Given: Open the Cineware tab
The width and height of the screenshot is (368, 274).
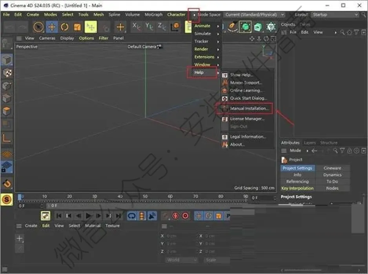Looking at the screenshot, I should [x=332, y=168].
